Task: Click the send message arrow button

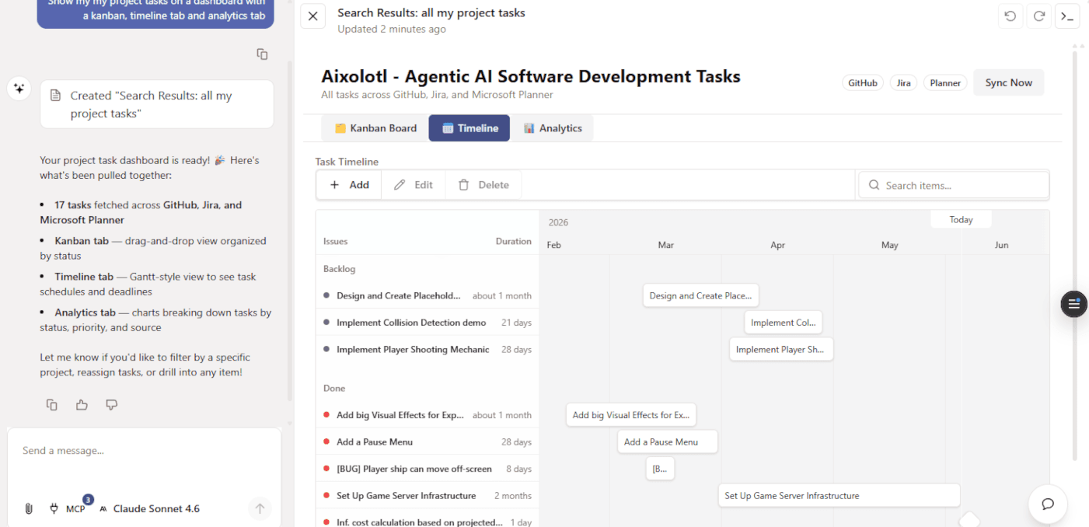Action: click(x=260, y=508)
